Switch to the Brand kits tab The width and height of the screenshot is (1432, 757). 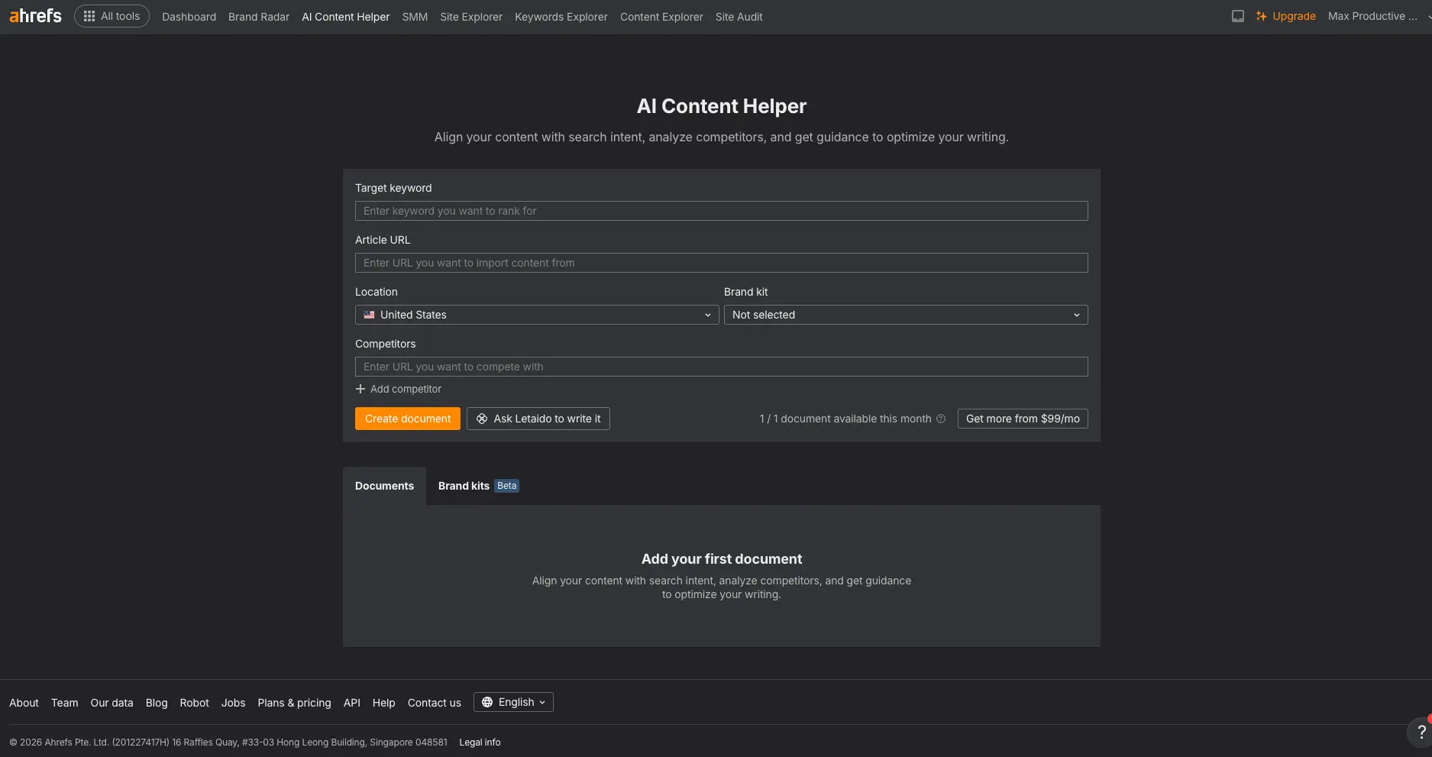click(x=478, y=486)
